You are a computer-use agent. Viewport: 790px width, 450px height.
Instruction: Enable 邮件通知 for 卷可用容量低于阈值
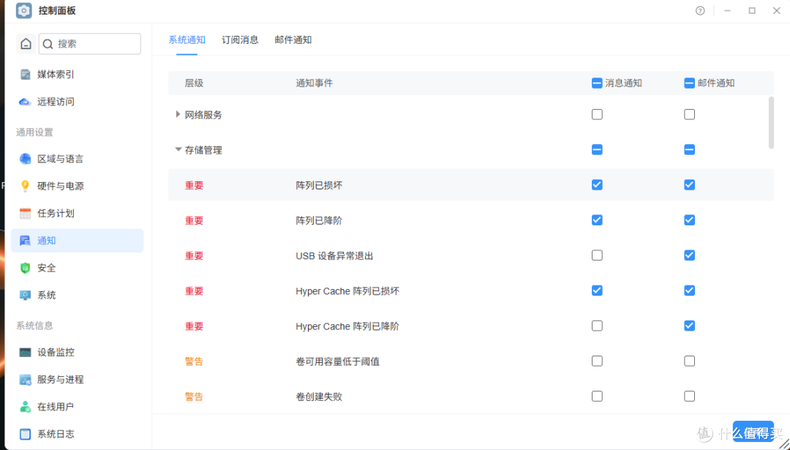point(689,361)
